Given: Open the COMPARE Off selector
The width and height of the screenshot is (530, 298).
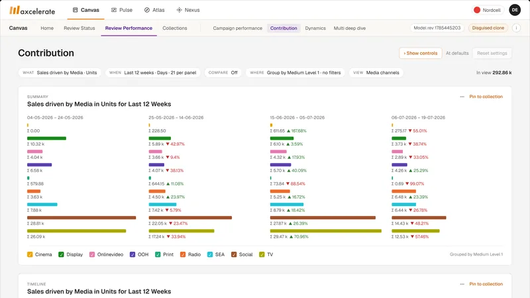Looking at the screenshot, I should point(223,73).
